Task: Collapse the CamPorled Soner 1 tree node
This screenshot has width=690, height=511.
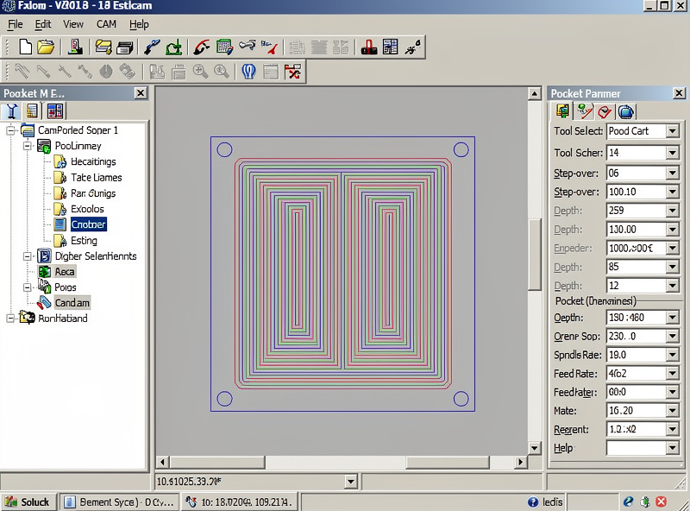Action: (x=10, y=130)
